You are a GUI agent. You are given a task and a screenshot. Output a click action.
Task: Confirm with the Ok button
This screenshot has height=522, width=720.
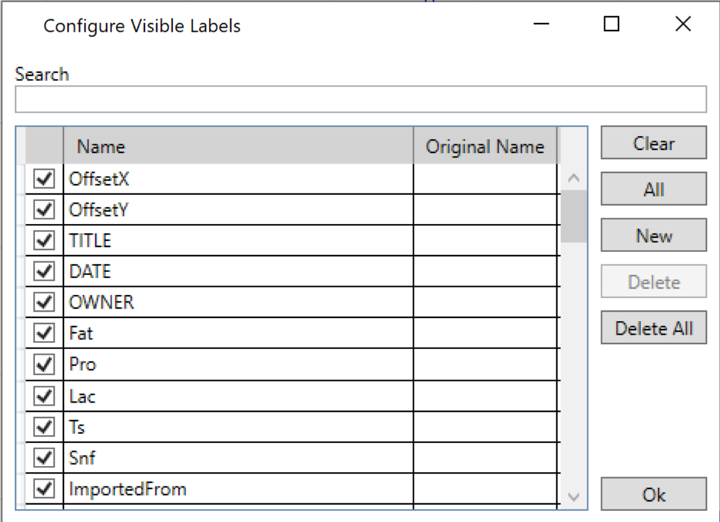tap(653, 495)
